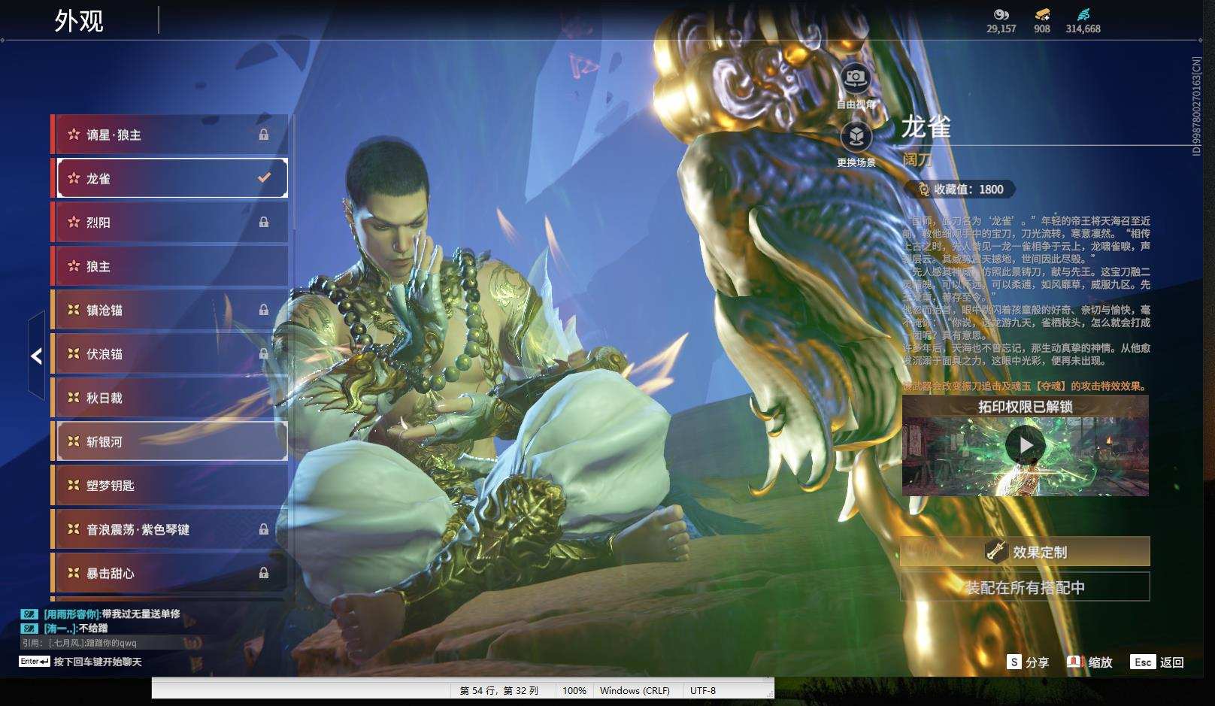Click the S key icon for 分享
Screen dimensions: 1215x706
(1014, 662)
